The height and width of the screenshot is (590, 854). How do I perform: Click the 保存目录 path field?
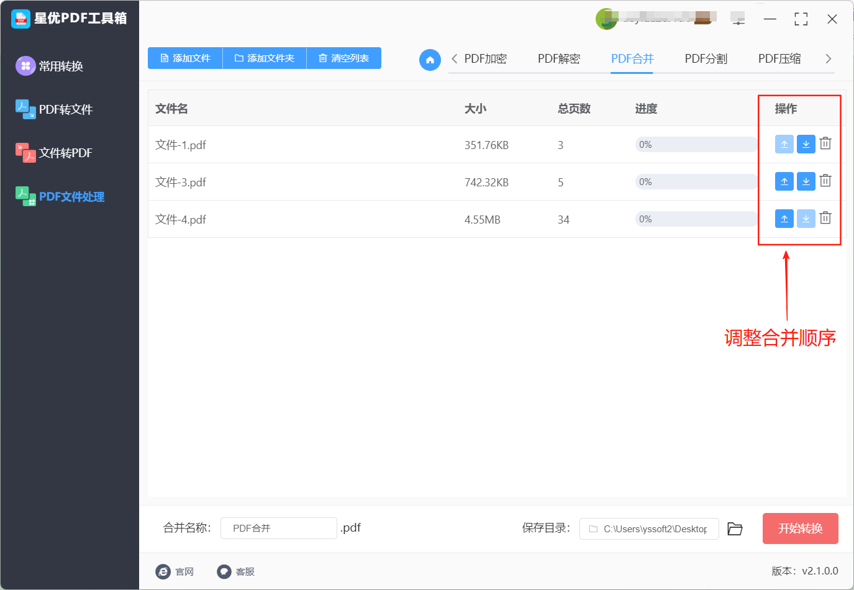(649, 529)
